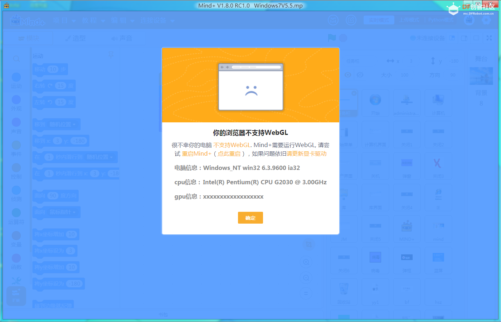This screenshot has height=322, width=501.
Task: Zoom in on the script workspace
Action: point(306,262)
